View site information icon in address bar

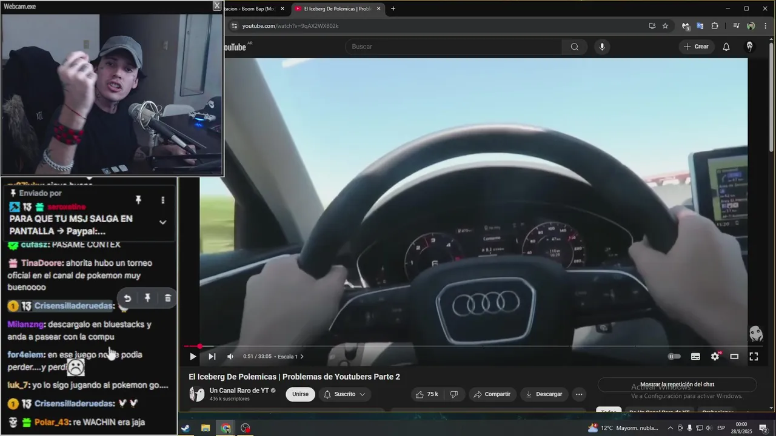234,26
